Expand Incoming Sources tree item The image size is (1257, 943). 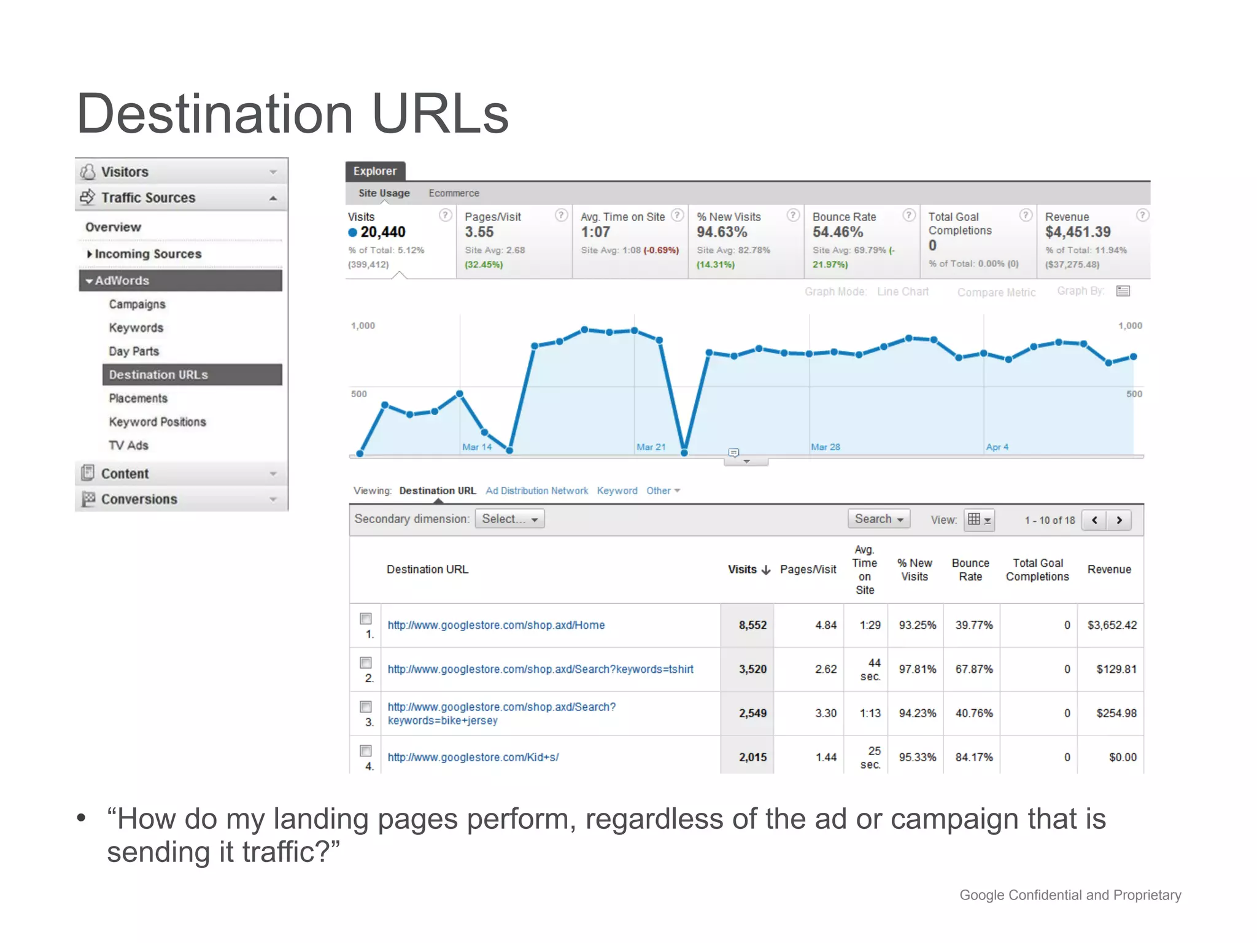tap(90, 254)
